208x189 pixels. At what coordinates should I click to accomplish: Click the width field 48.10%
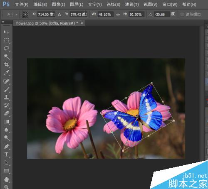tap(106, 15)
